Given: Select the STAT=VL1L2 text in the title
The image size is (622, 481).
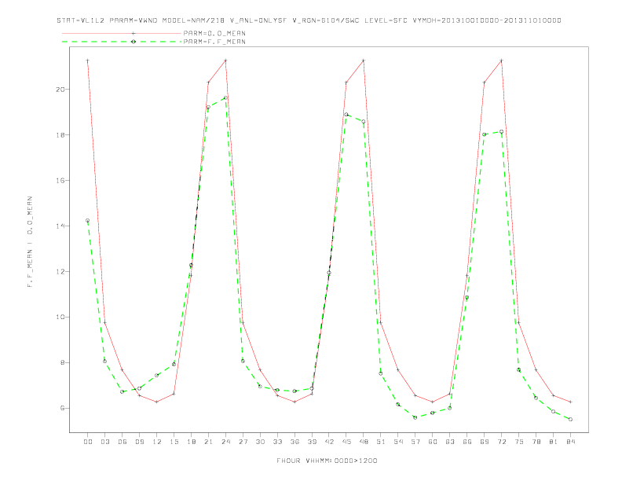Looking at the screenshot, I should [x=81, y=20].
